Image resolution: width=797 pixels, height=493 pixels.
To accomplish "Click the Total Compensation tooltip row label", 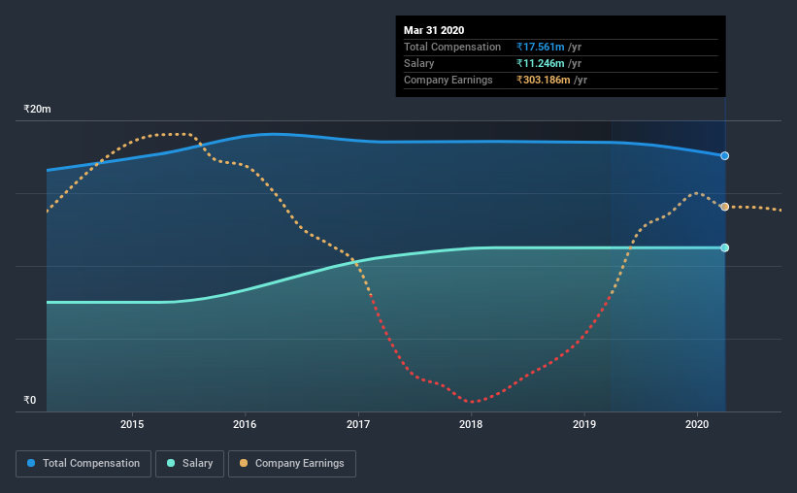I will [x=452, y=47].
